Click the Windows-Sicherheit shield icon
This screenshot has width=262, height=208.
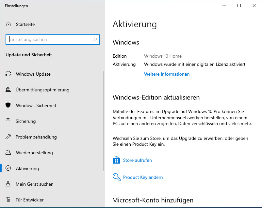click(8, 105)
